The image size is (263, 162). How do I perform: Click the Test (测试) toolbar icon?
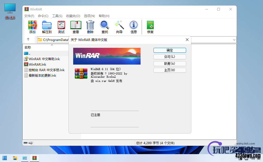pos(61,27)
